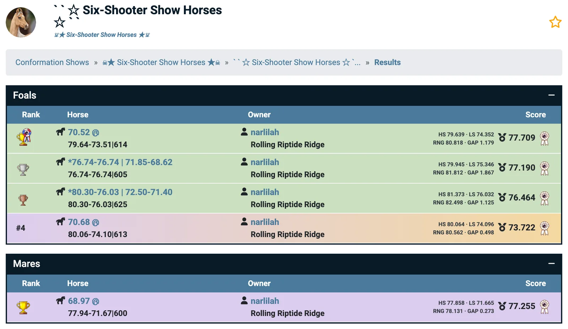
Task: Open narlilah profile in Mares table
Action: pyautogui.click(x=265, y=301)
